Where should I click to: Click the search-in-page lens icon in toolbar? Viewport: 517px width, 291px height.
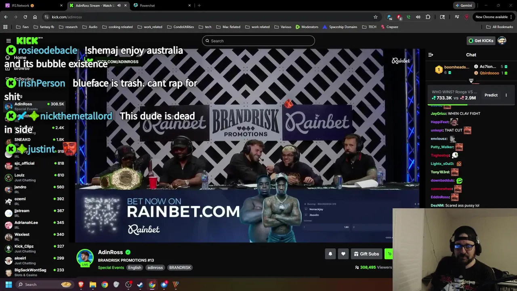442,17
